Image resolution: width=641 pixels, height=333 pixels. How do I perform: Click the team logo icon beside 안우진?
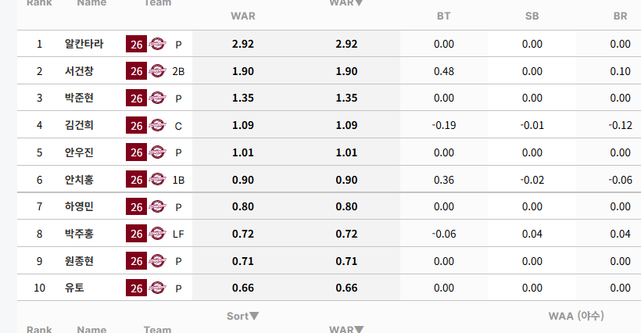pos(157,152)
